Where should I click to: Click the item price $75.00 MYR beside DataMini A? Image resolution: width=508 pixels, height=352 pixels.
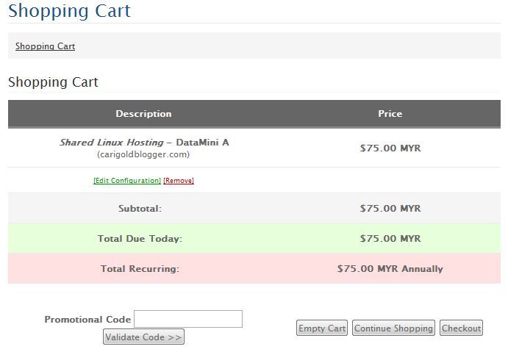390,148
